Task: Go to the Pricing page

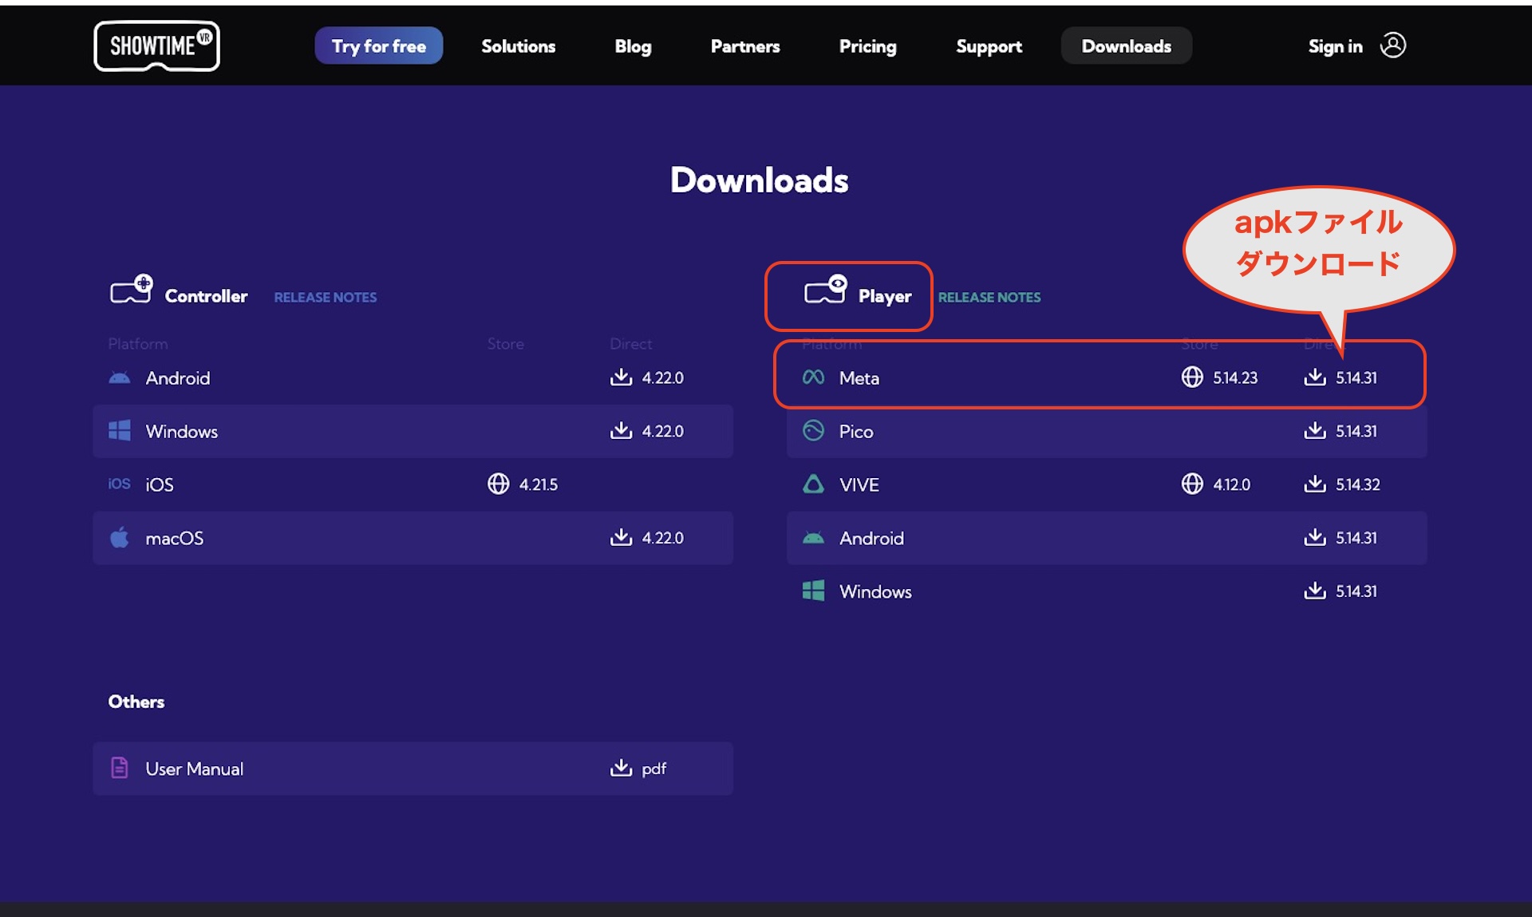Action: click(867, 46)
